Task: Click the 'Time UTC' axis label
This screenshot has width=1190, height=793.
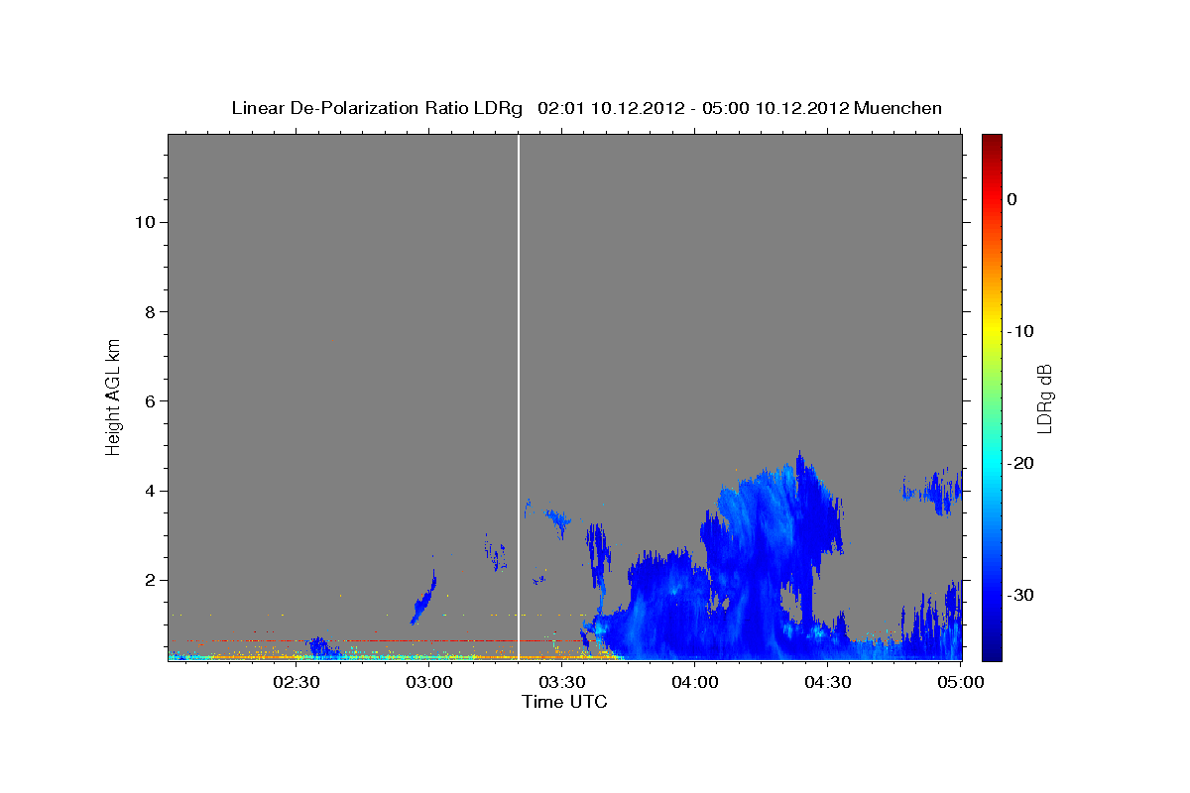Action: click(564, 702)
